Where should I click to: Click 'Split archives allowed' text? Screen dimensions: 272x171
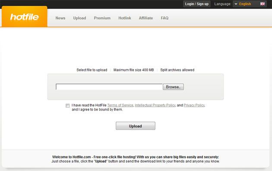[177, 70]
